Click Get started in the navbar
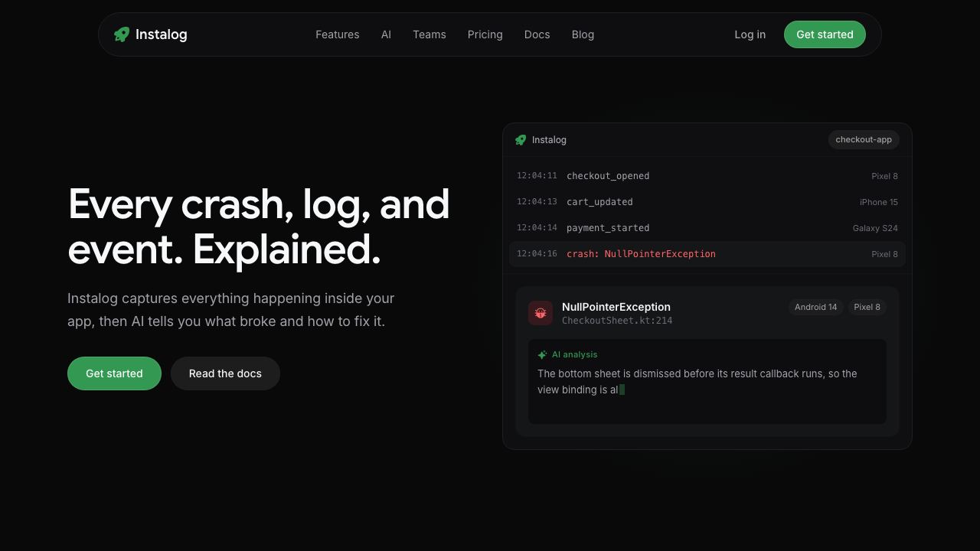This screenshot has width=980, height=551. point(825,34)
